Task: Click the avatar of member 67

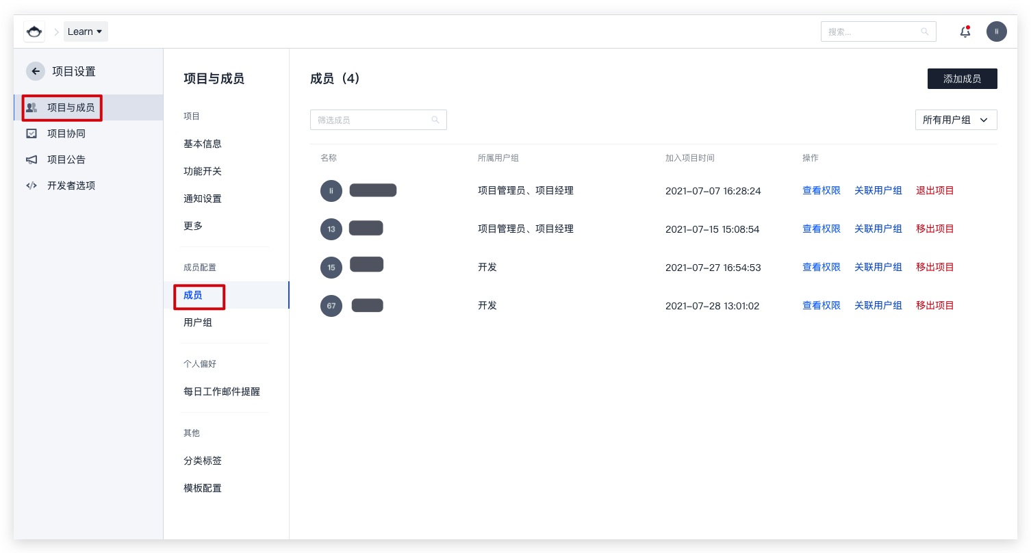Action: (x=331, y=306)
